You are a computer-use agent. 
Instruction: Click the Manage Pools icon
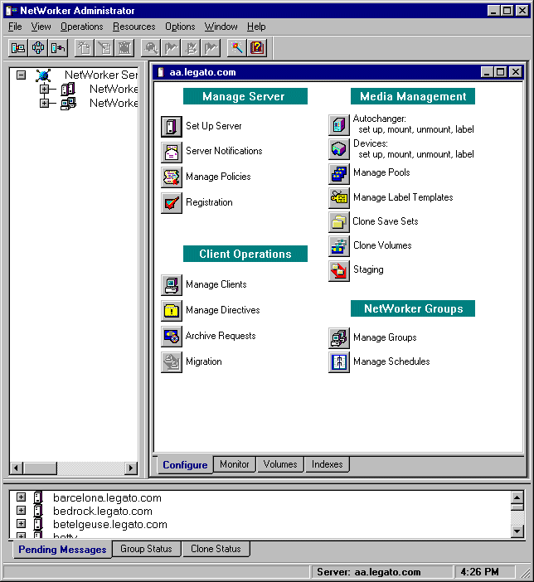tap(338, 173)
